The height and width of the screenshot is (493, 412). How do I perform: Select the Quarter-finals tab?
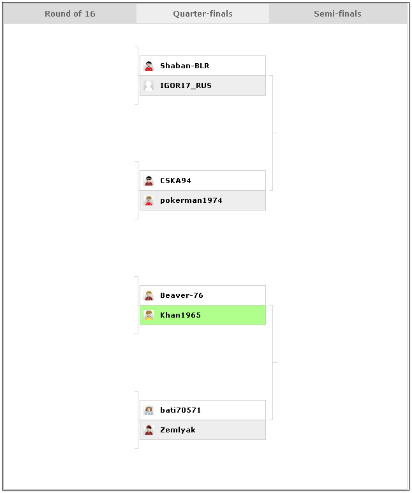click(x=203, y=13)
